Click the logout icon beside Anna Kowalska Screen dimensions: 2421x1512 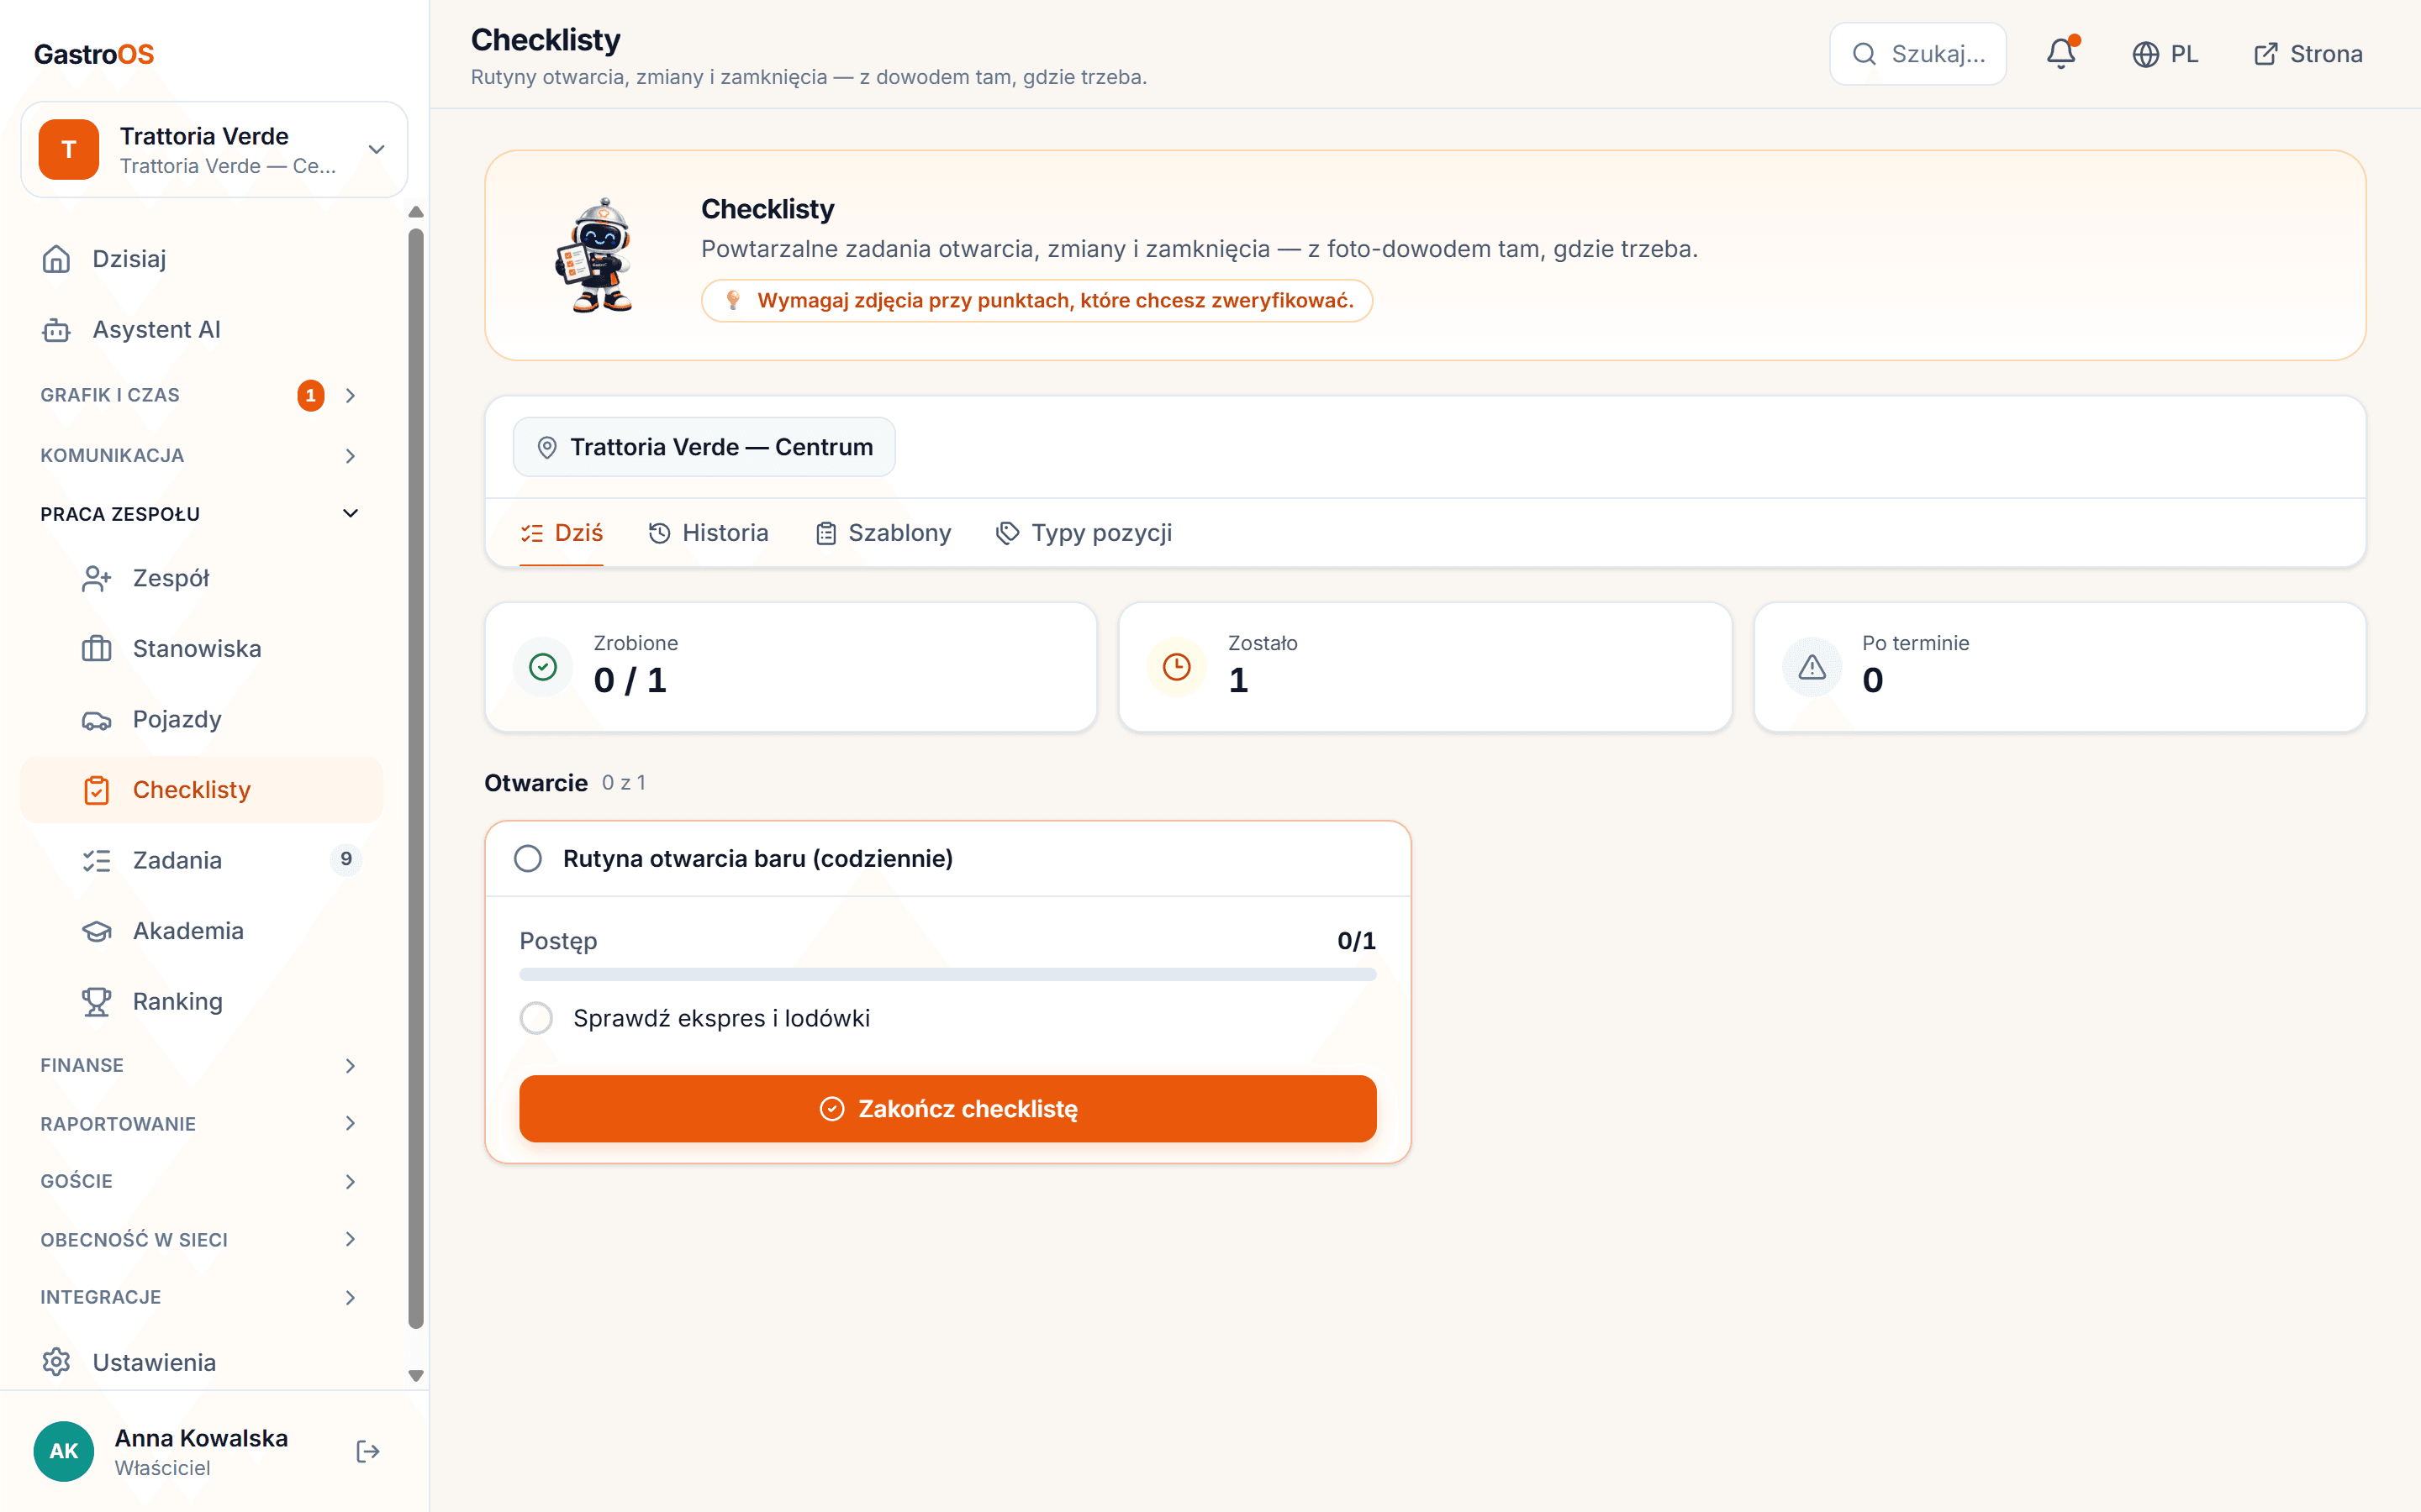pyautogui.click(x=368, y=1451)
